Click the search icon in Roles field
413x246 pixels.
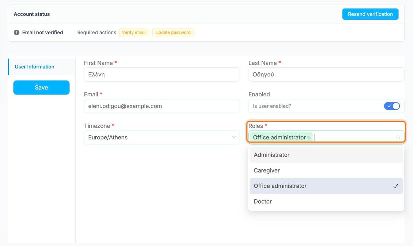pos(398,138)
